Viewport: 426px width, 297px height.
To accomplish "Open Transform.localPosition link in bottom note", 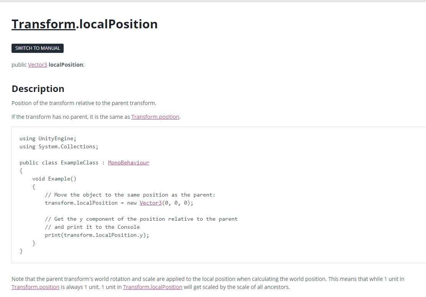I will [152, 287].
